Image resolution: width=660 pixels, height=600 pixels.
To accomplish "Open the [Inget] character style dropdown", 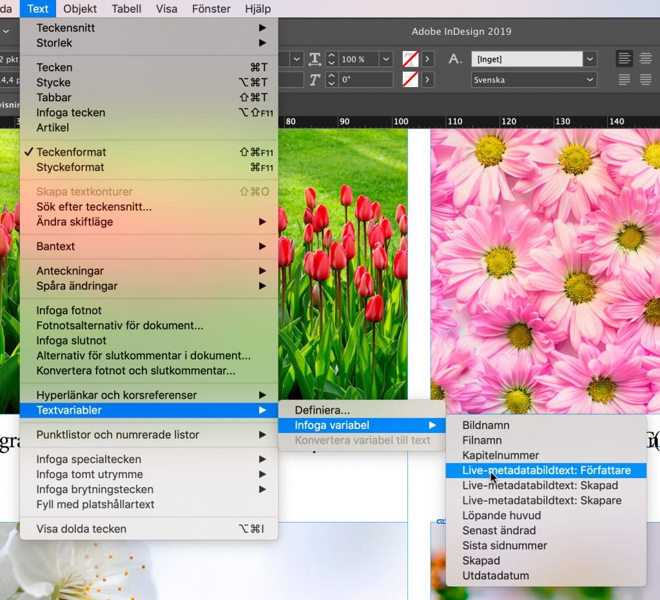I will pos(590,59).
